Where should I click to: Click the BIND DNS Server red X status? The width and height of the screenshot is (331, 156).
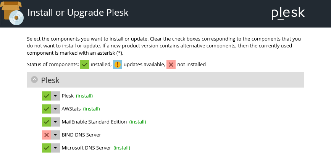click(47, 135)
